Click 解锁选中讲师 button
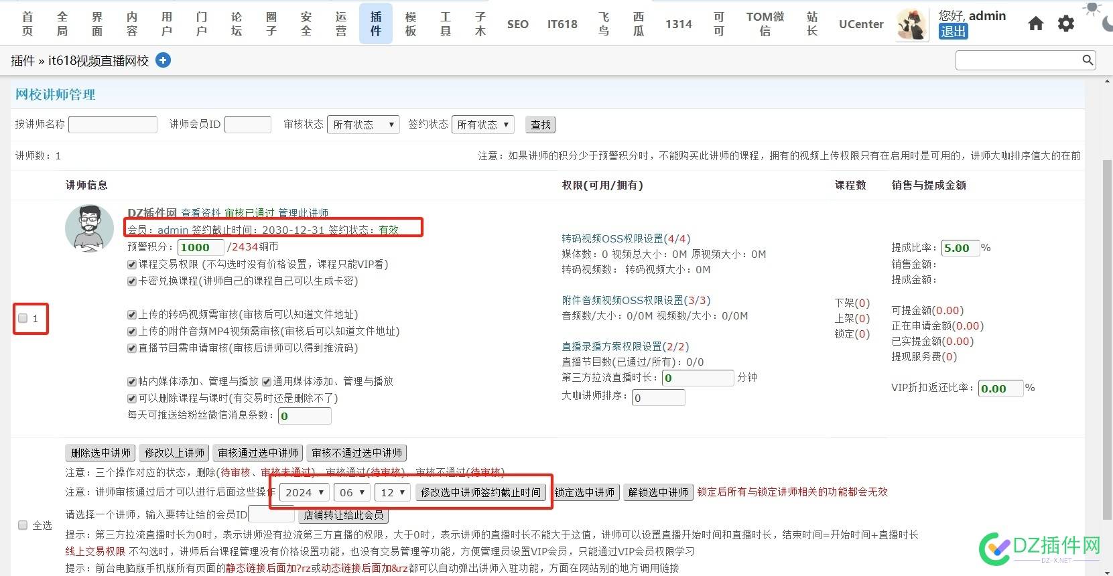1113x576 pixels. click(658, 492)
